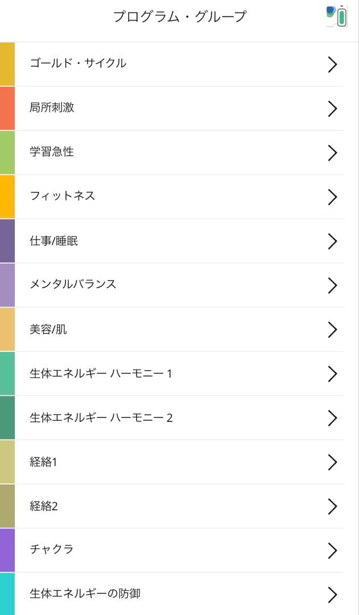Click the purple bar next to チャクラ

(x=6, y=551)
